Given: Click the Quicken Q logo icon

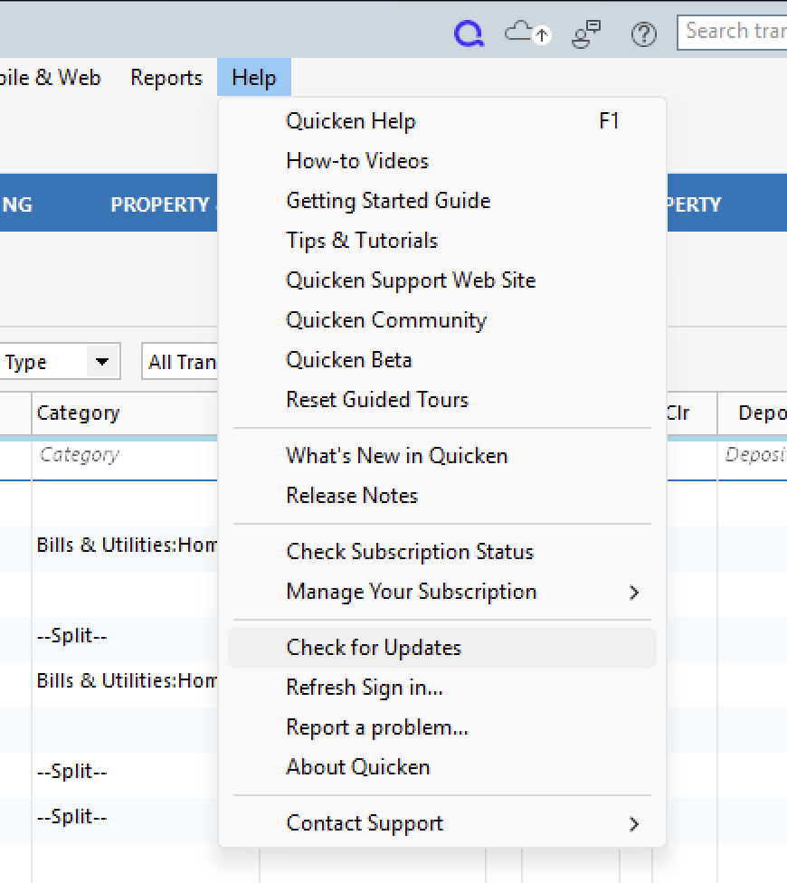Looking at the screenshot, I should pos(469,33).
